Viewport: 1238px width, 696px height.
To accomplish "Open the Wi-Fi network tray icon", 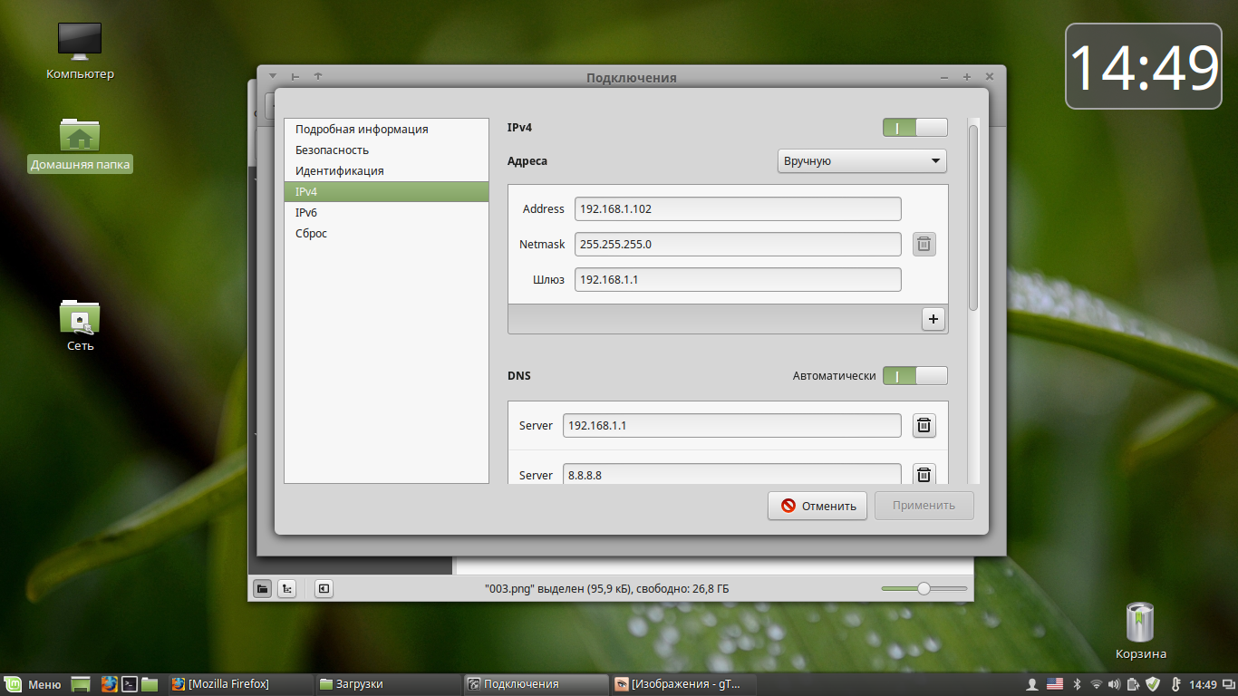I will coord(1097,684).
